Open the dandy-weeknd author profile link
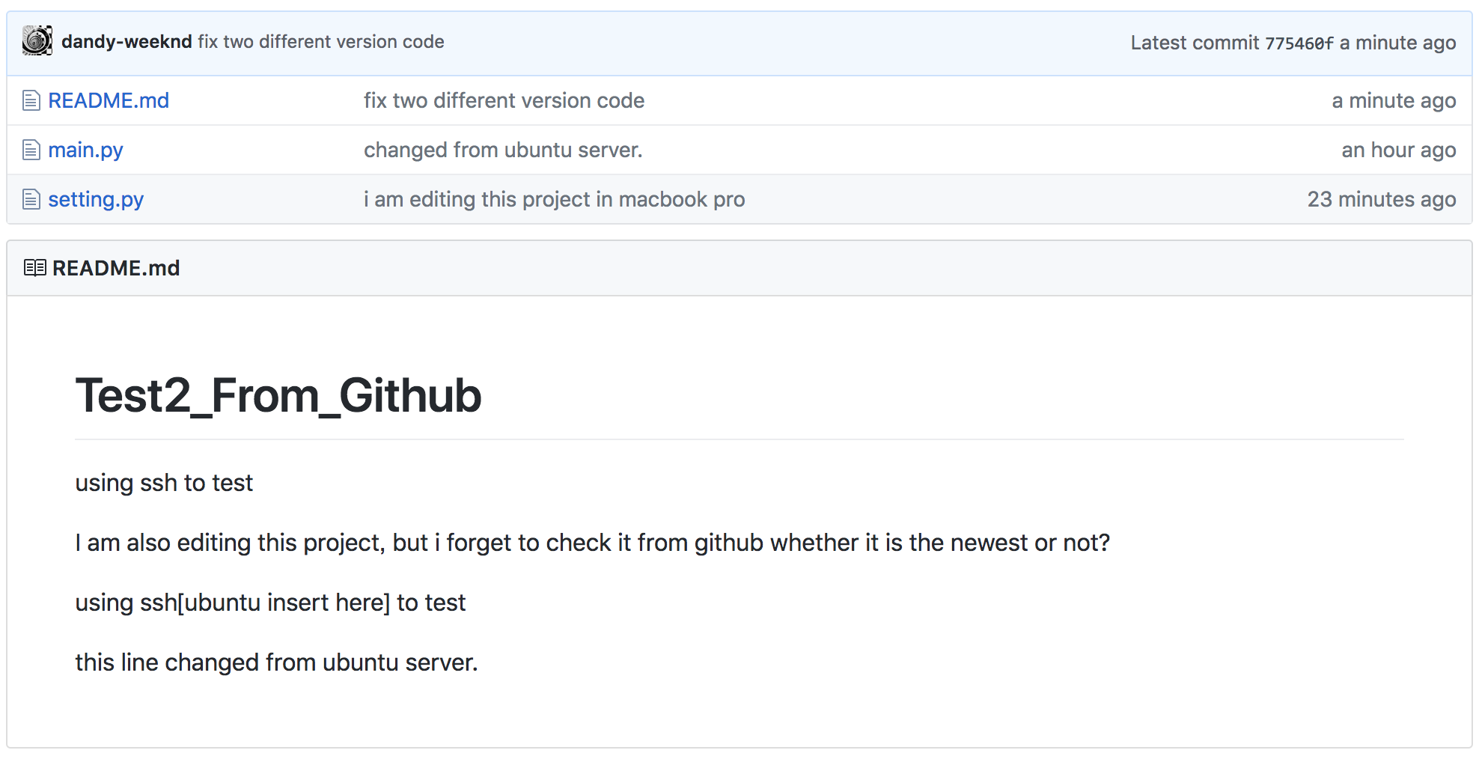The height and width of the screenshot is (762, 1479). coord(126,42)
